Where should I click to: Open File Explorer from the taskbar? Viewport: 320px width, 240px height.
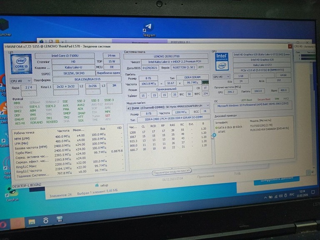click(x=32, y=222)
